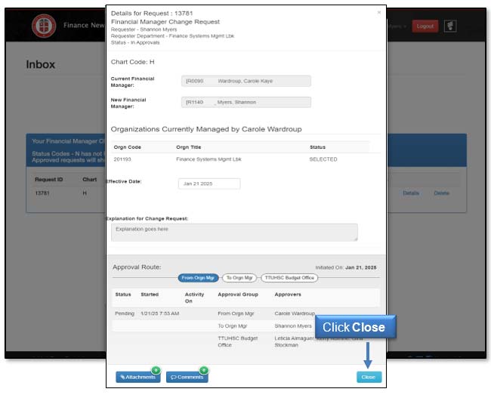Click the approver Shannon Myers

(293, 326)
